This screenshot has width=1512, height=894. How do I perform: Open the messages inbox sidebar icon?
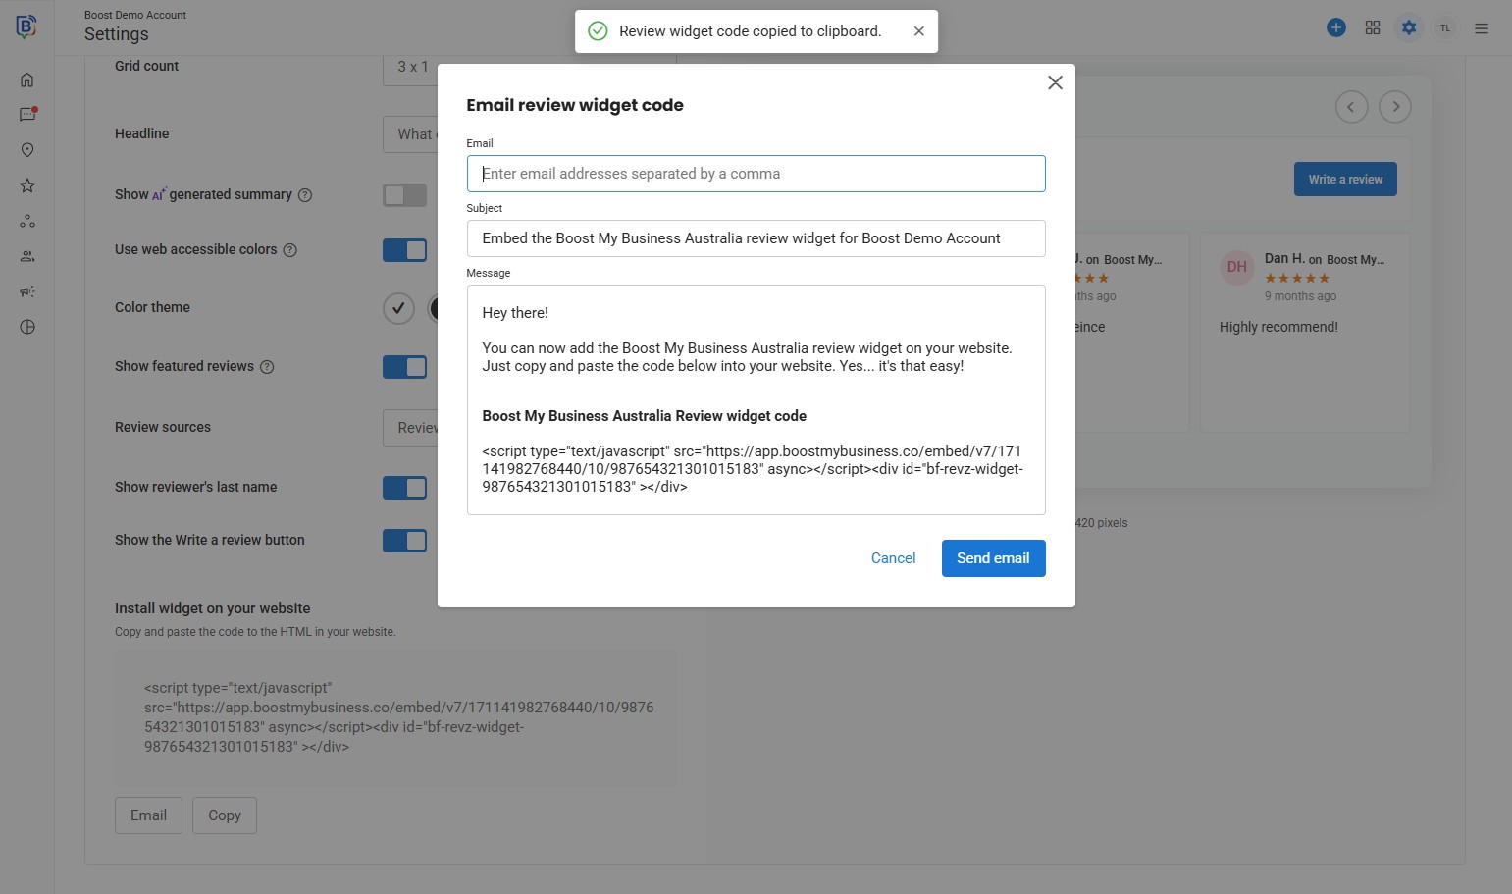(27, 115)
